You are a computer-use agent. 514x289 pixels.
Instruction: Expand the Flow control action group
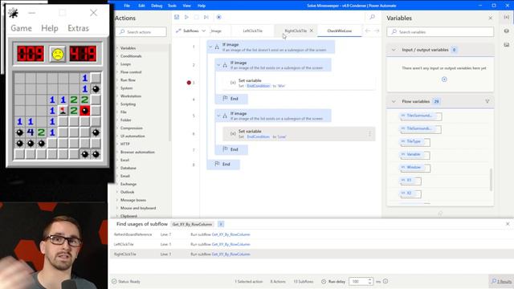click(131, 72)
